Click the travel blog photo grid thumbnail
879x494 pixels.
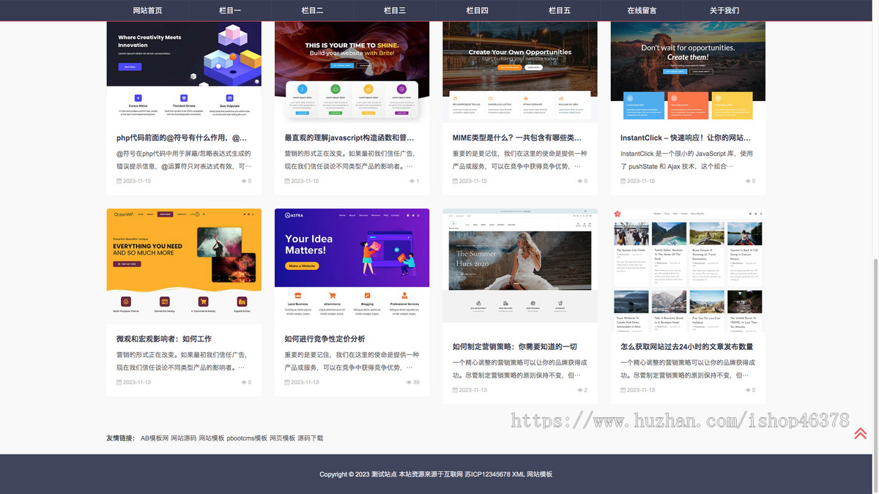point(688,269)
